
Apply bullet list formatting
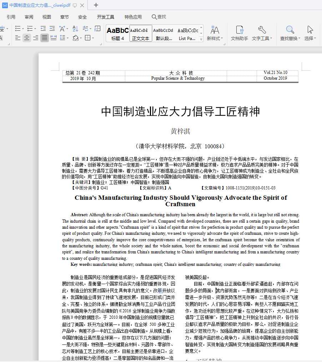coord(18,28)
